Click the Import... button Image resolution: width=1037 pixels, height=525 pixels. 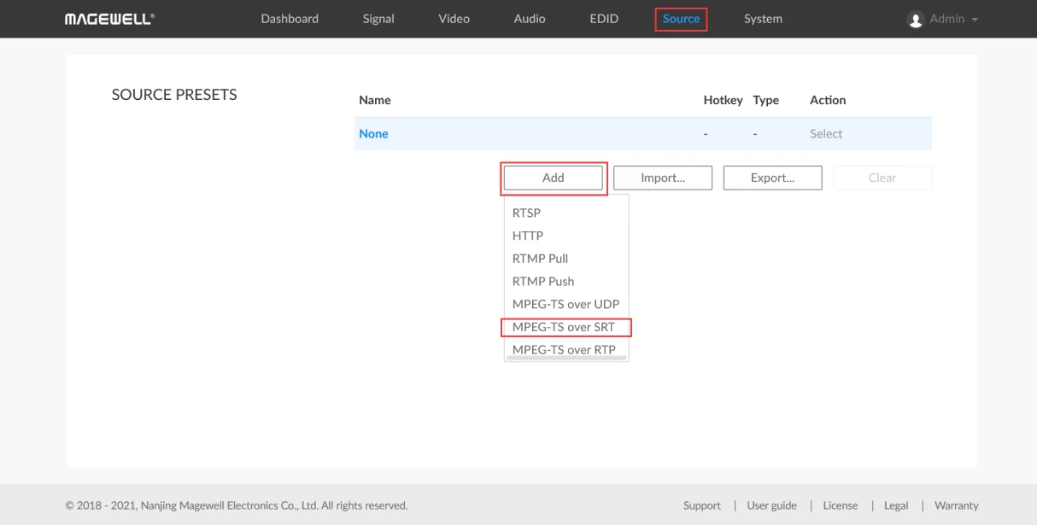[x=663, y=178]
